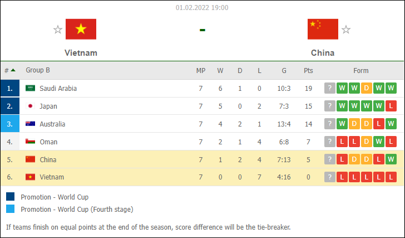Favorite Vietnam with the star icon
The image size is (405, 238).
58,30
